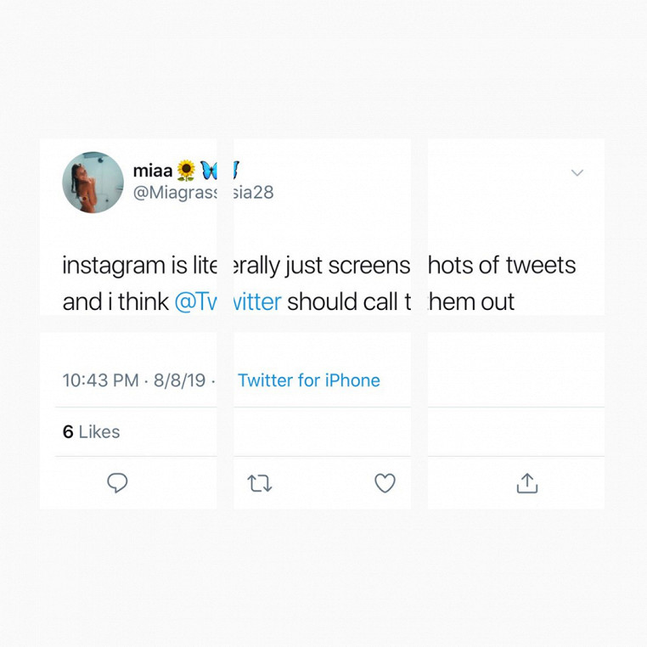The width and height of the screenshot is (647, 647).
Task: Open the share tweet icon
Action: (x=527, y=483)
